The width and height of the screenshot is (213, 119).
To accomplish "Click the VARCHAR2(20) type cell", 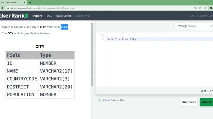I will pos(57,87).
